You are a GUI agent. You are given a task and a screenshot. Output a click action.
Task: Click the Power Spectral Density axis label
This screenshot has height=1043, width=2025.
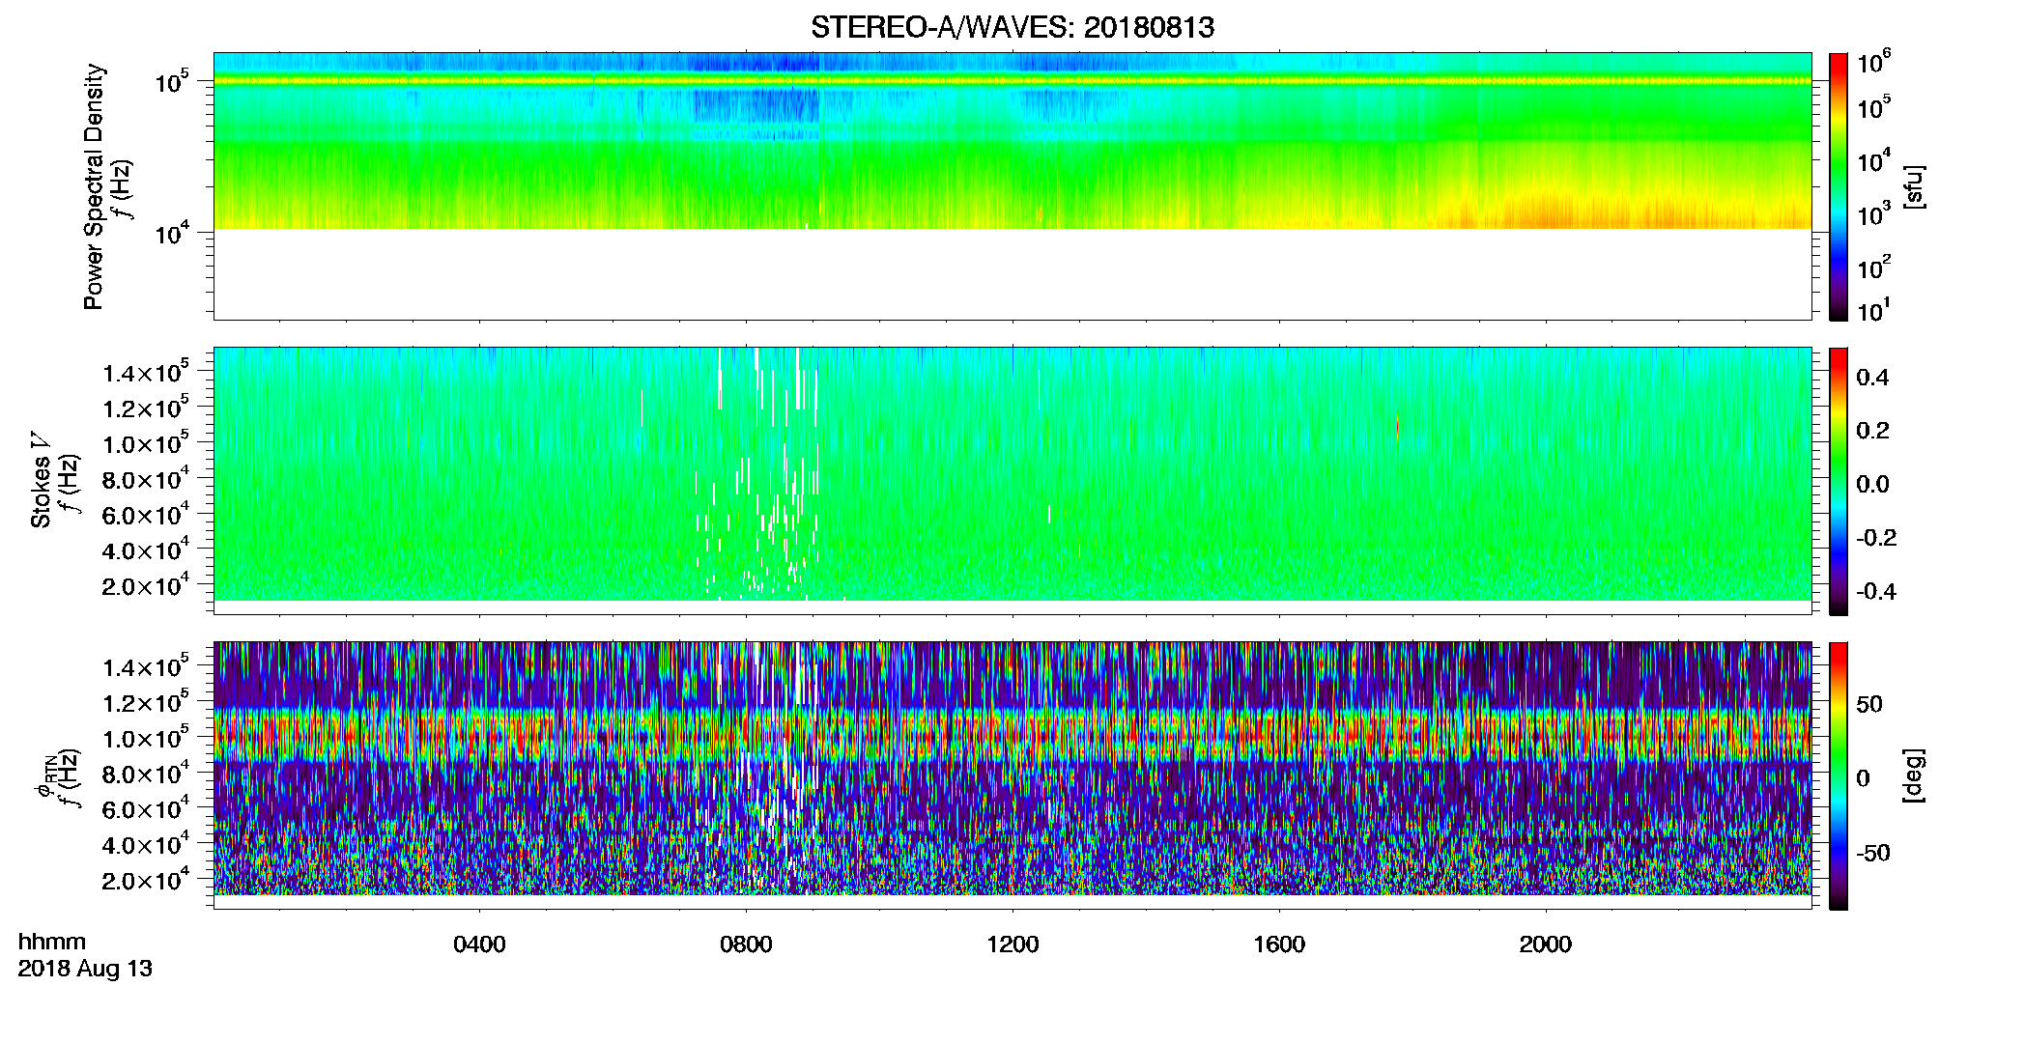(x=94, y=186)
